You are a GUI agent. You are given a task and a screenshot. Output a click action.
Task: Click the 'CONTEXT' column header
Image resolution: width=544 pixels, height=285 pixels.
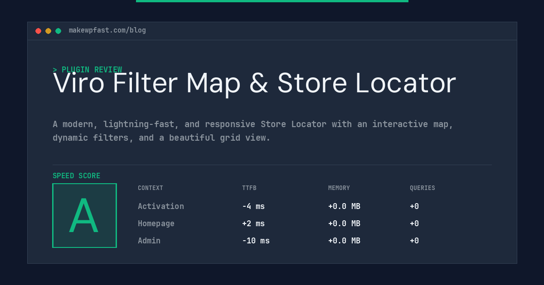tap(151, 188)
